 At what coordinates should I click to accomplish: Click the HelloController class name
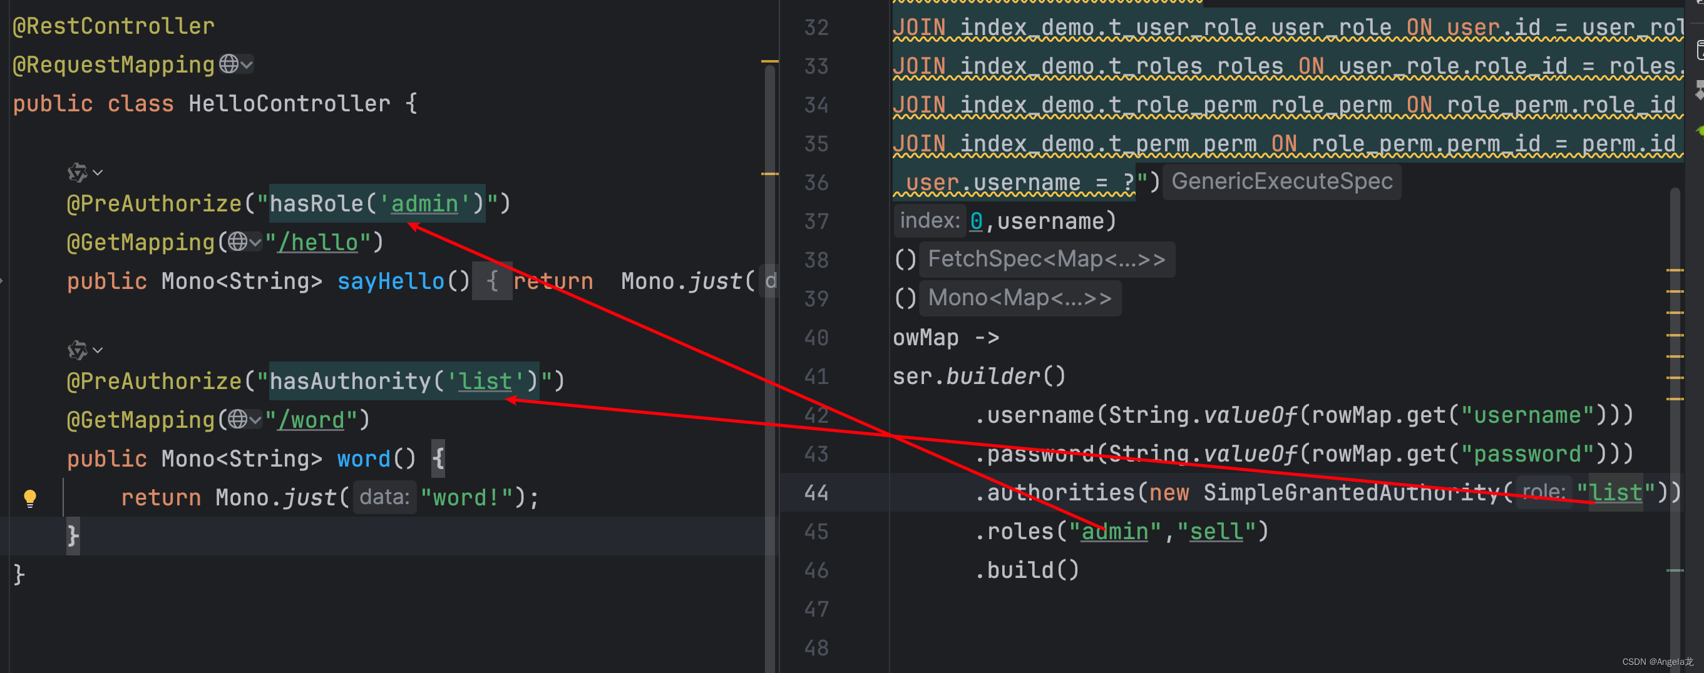[289, 104]
